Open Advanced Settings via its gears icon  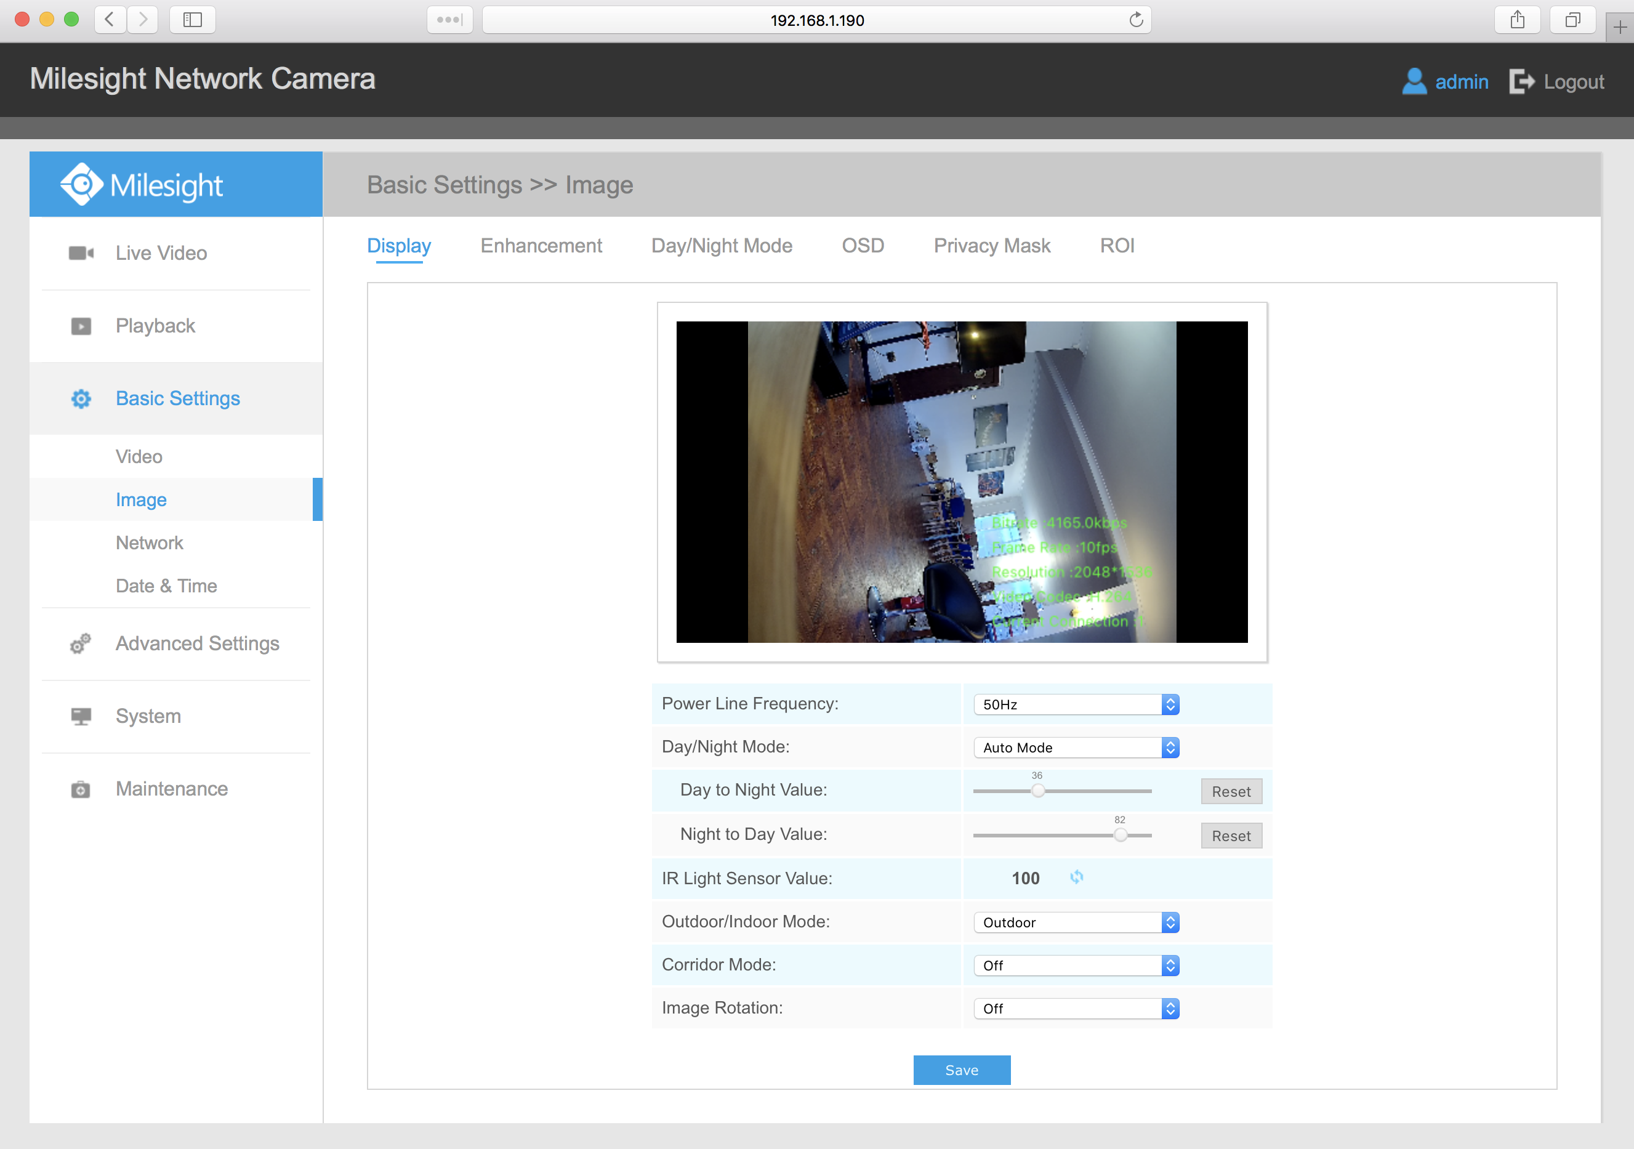(x=81, y=643)
